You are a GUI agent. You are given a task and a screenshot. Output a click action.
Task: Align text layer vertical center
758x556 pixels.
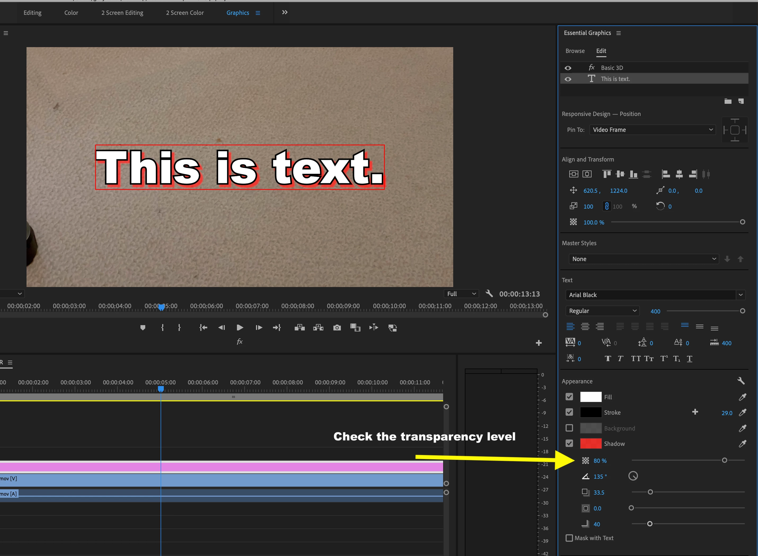pos(573,174)
